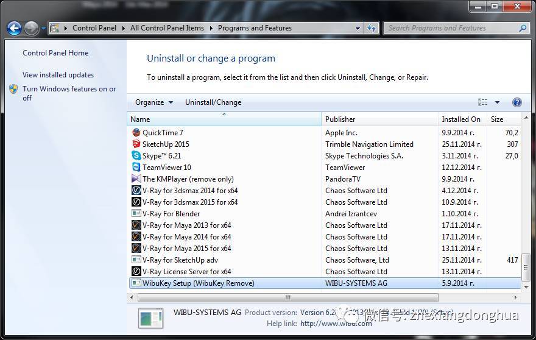The width and height of the screenshot is (536, 340).
Task: Click the QuickTime 7 program icon
Action: 136,132
